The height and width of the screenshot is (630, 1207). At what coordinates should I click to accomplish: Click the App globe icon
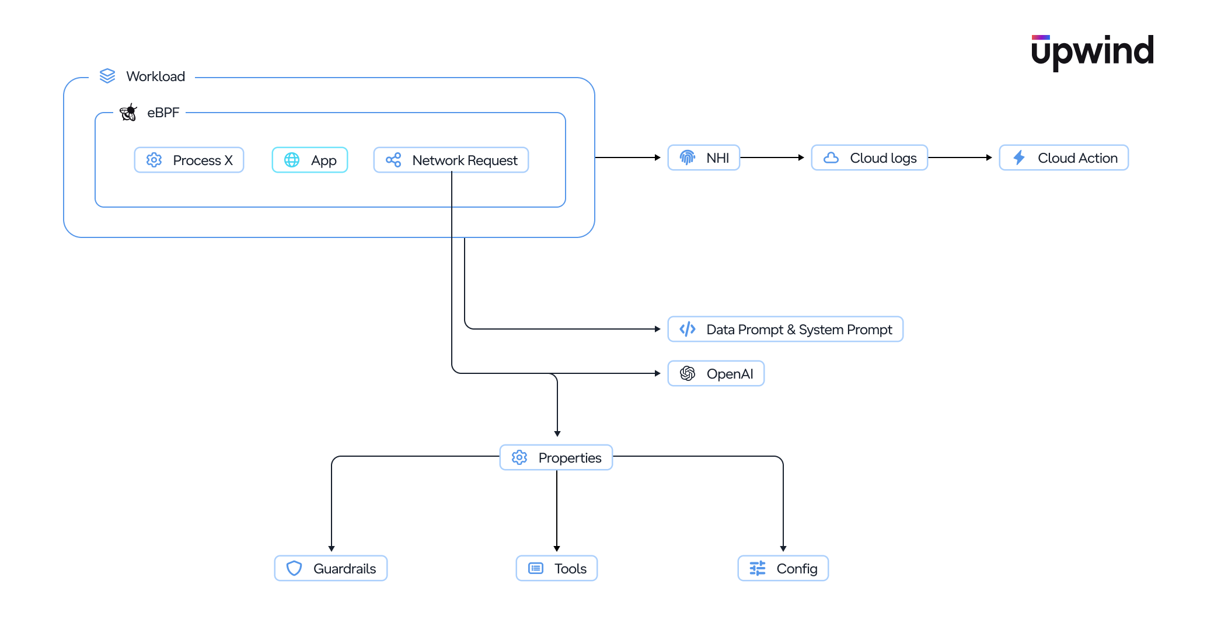point(292,160)
